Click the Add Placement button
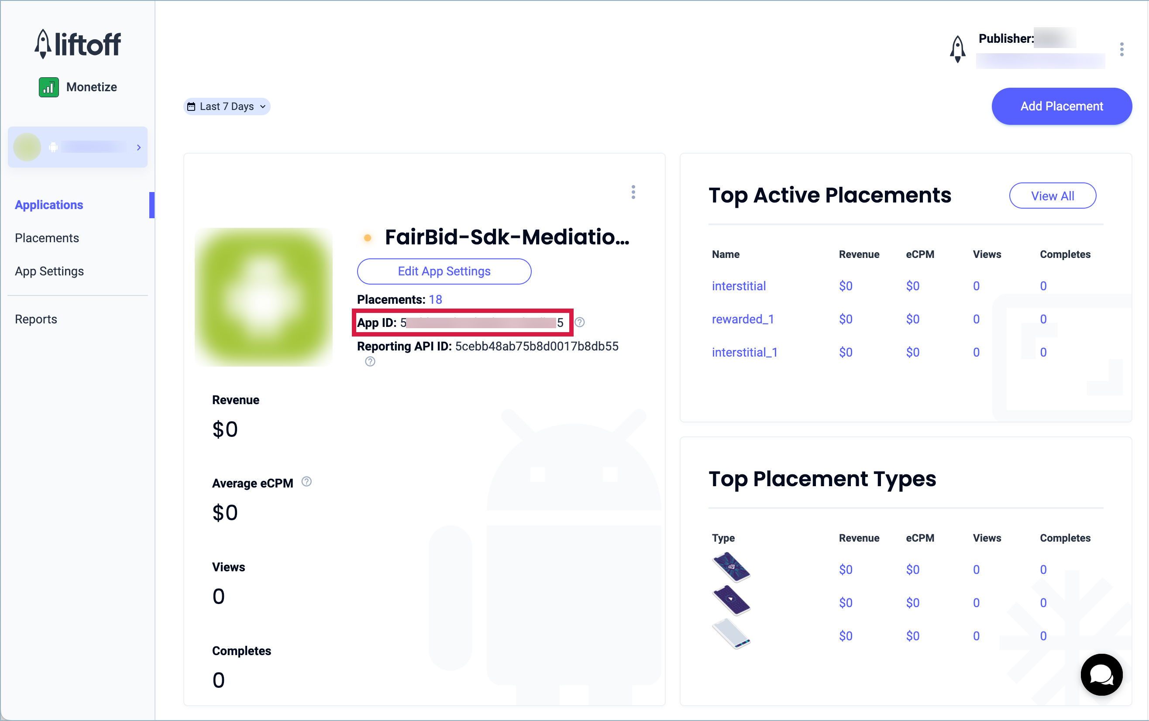1149x721 pixels. point(1061,106)
